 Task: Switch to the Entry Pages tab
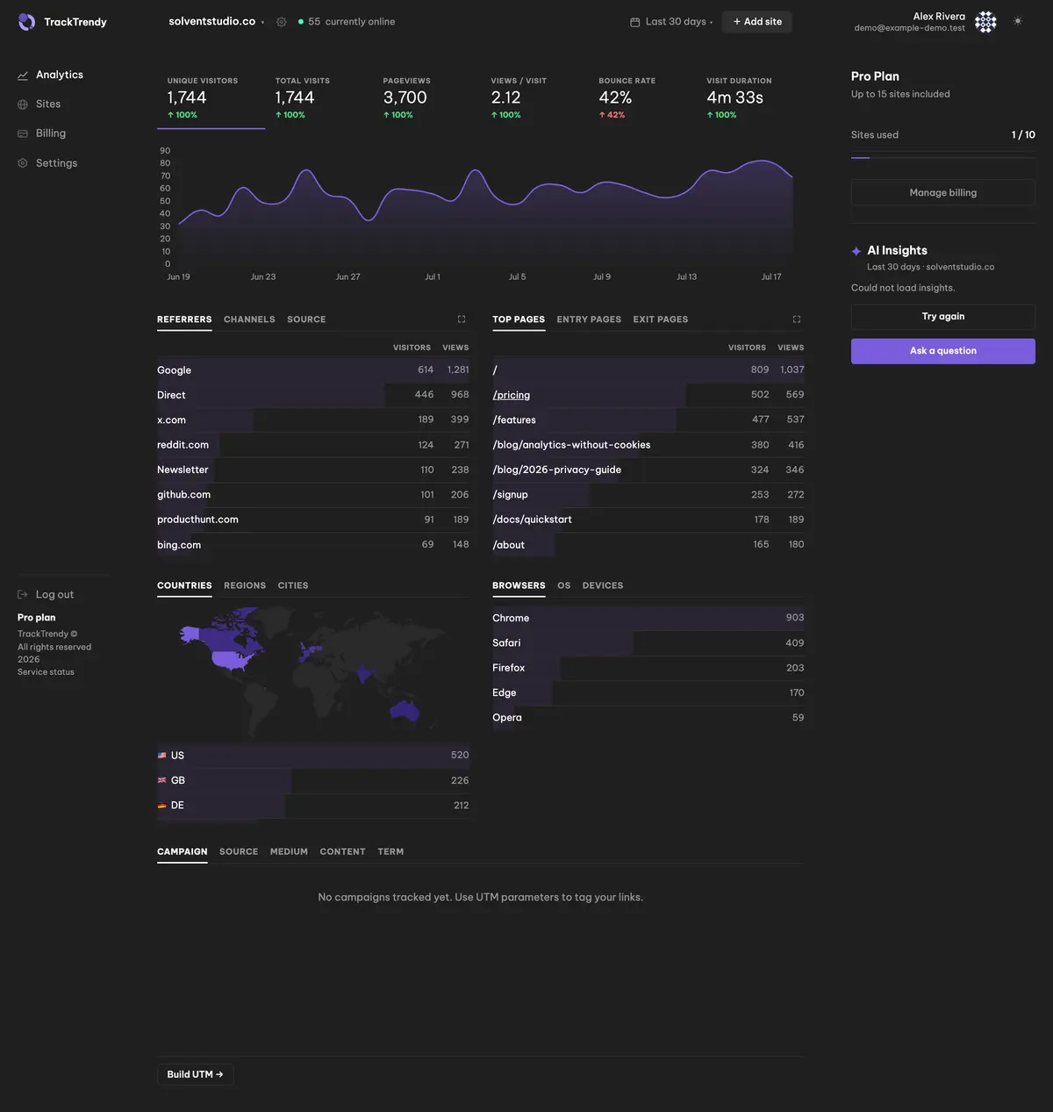tap(589, 319)
